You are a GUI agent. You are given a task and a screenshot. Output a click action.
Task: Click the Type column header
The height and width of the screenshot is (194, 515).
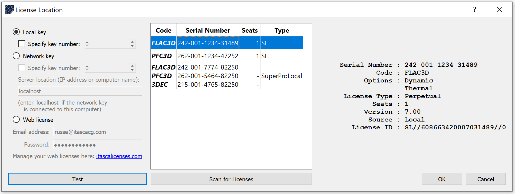[x=282, y=30]
